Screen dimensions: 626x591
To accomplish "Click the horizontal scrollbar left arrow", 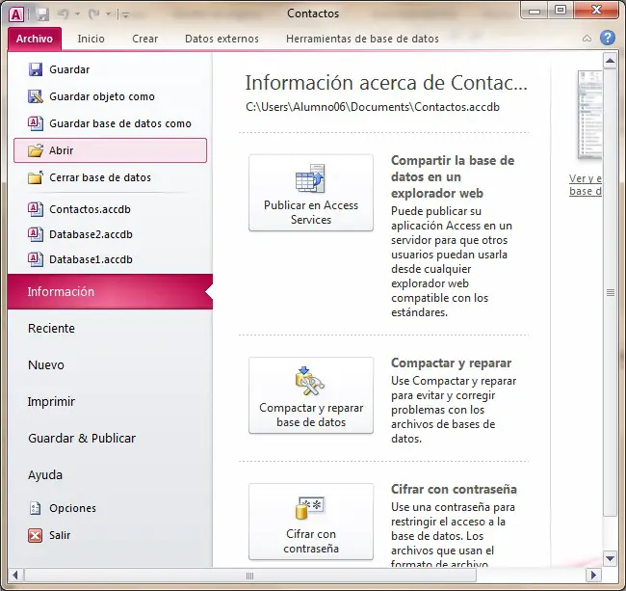I will click(x=15, y=576).
